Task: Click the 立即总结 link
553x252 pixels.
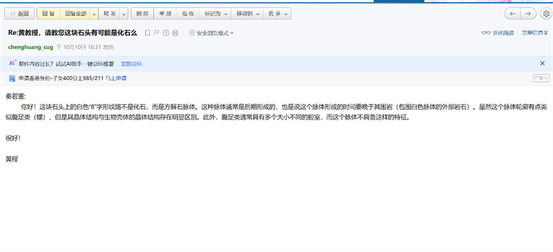Action: tap(131, 64)
